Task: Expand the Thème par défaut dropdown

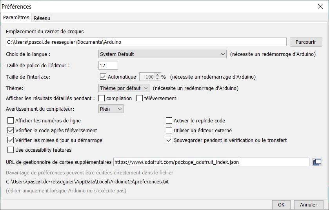Action: [124, 88]
